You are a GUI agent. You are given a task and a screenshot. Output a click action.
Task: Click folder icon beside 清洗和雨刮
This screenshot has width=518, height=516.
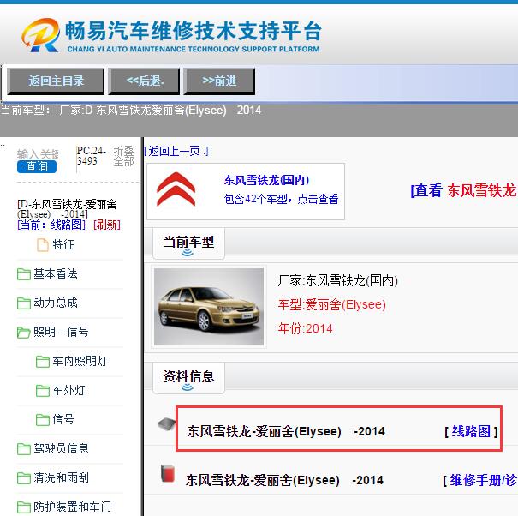click(x=24, y=478)
